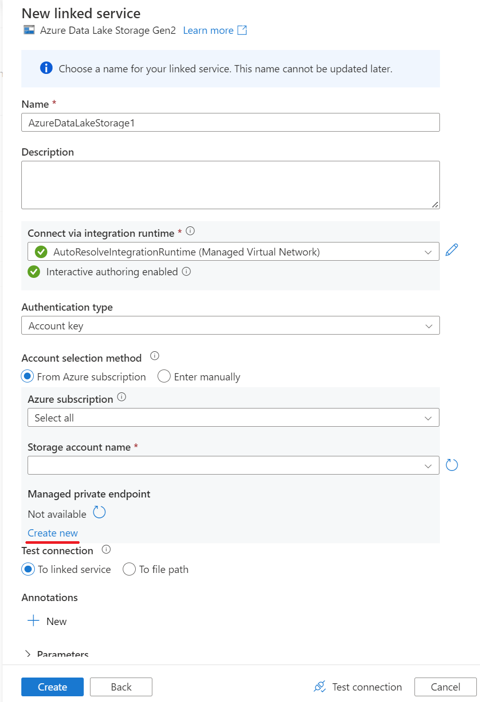Viewport: 480px width, 702px height.
Task: Click the plus icon to add an annotation
Action: [x=33, y=620]
